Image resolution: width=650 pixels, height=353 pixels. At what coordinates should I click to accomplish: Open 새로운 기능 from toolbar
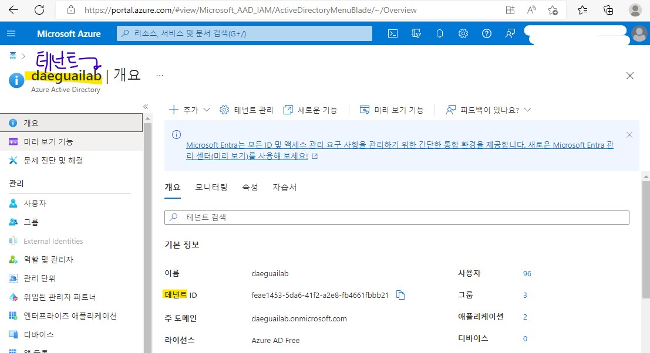pyautogui.click(x=311, y=110)
